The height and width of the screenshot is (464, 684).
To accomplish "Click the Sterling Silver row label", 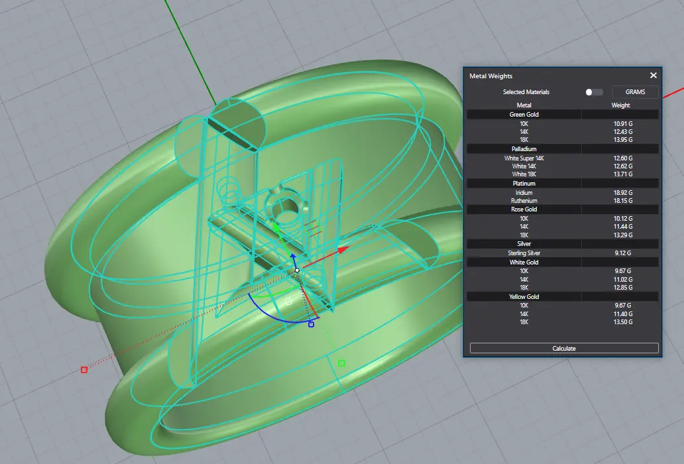I will click(x=524, y=253).
